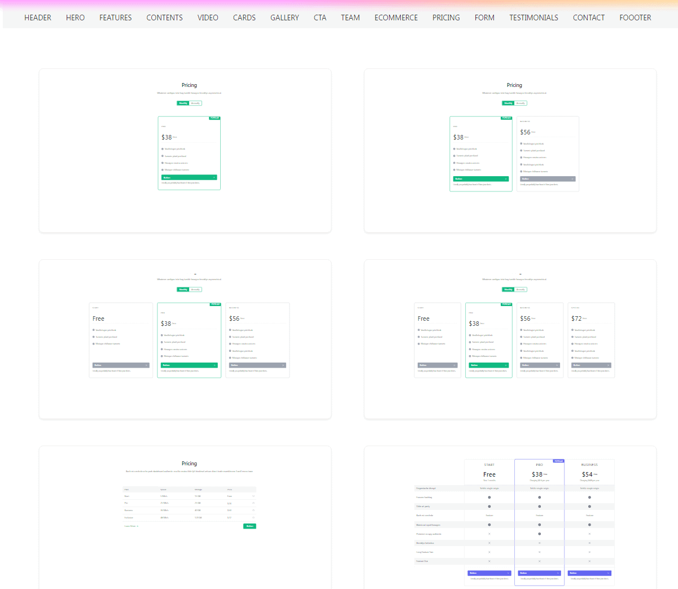Open the TESTIMONIALS navigation item
Viewport: 678px width, 589px height.
tap(533, 18)
